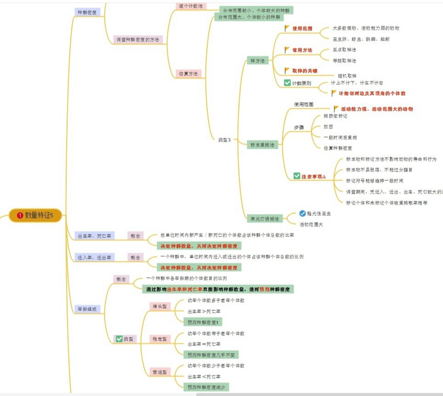Click the flag before 计相邻两边及其顶角的个体数
Screen dimensions: 443x396
pos(334,93)
